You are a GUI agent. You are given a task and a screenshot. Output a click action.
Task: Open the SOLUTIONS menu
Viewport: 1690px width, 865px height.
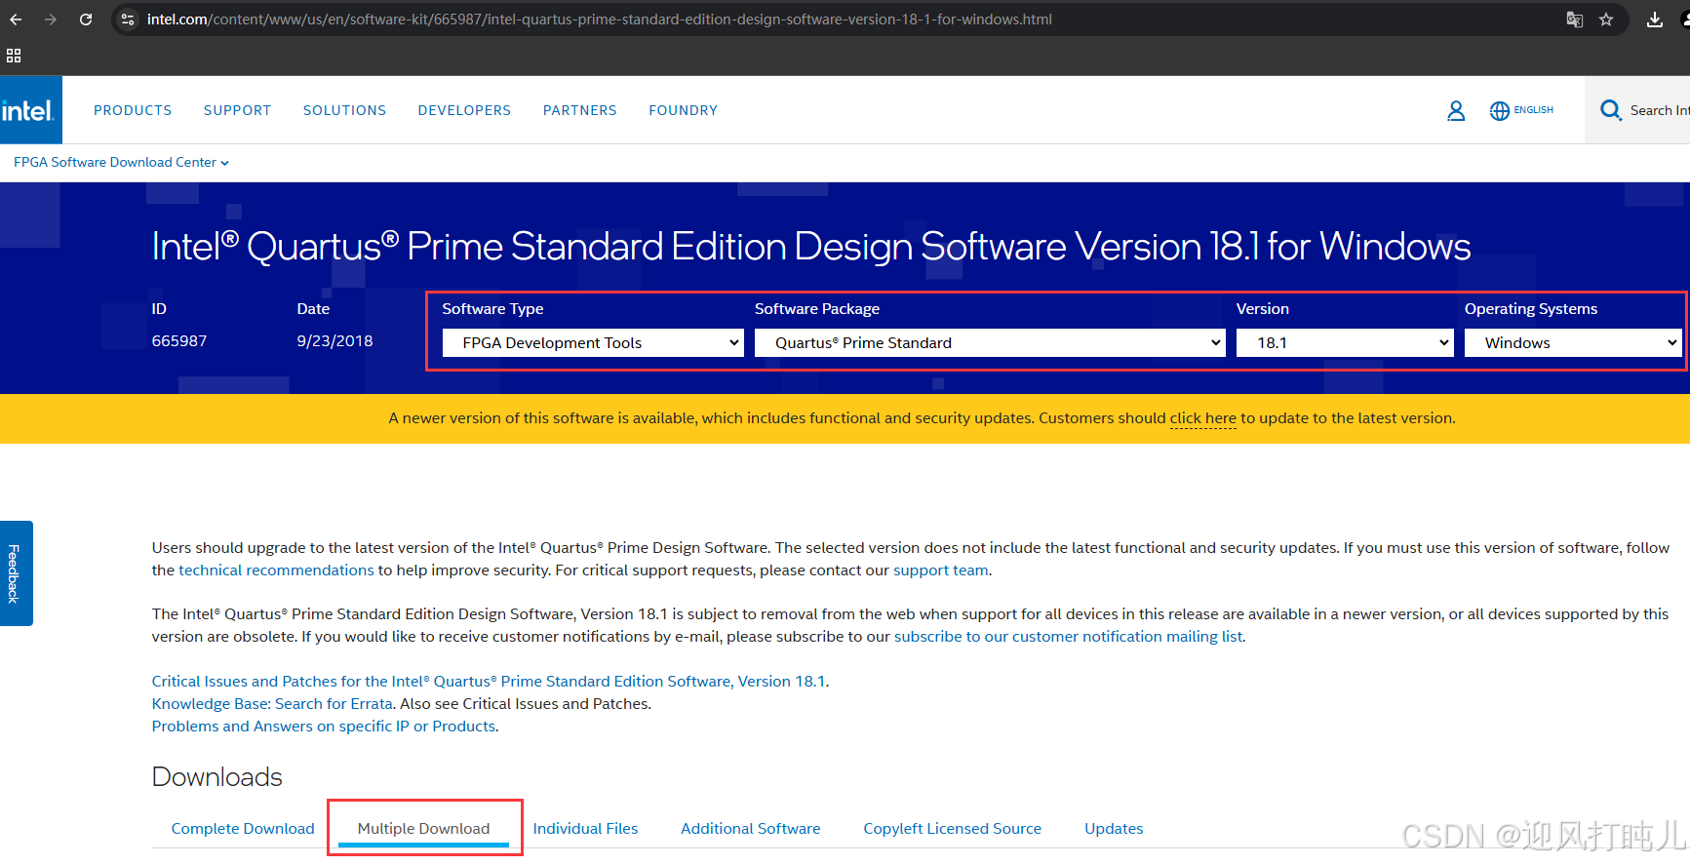(x=344, y=110)
